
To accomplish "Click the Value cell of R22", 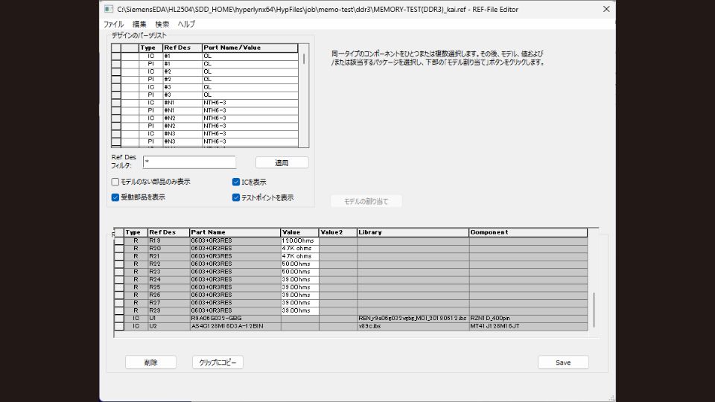I will click(299, 264).
